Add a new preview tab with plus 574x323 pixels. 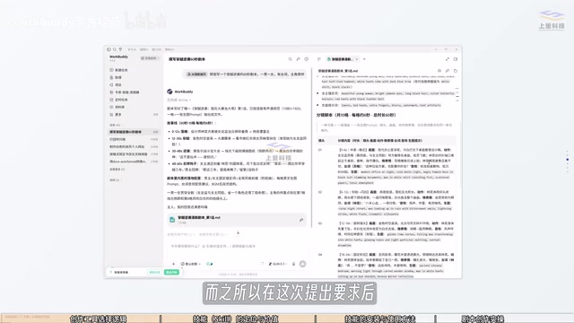tap(364, 59)
